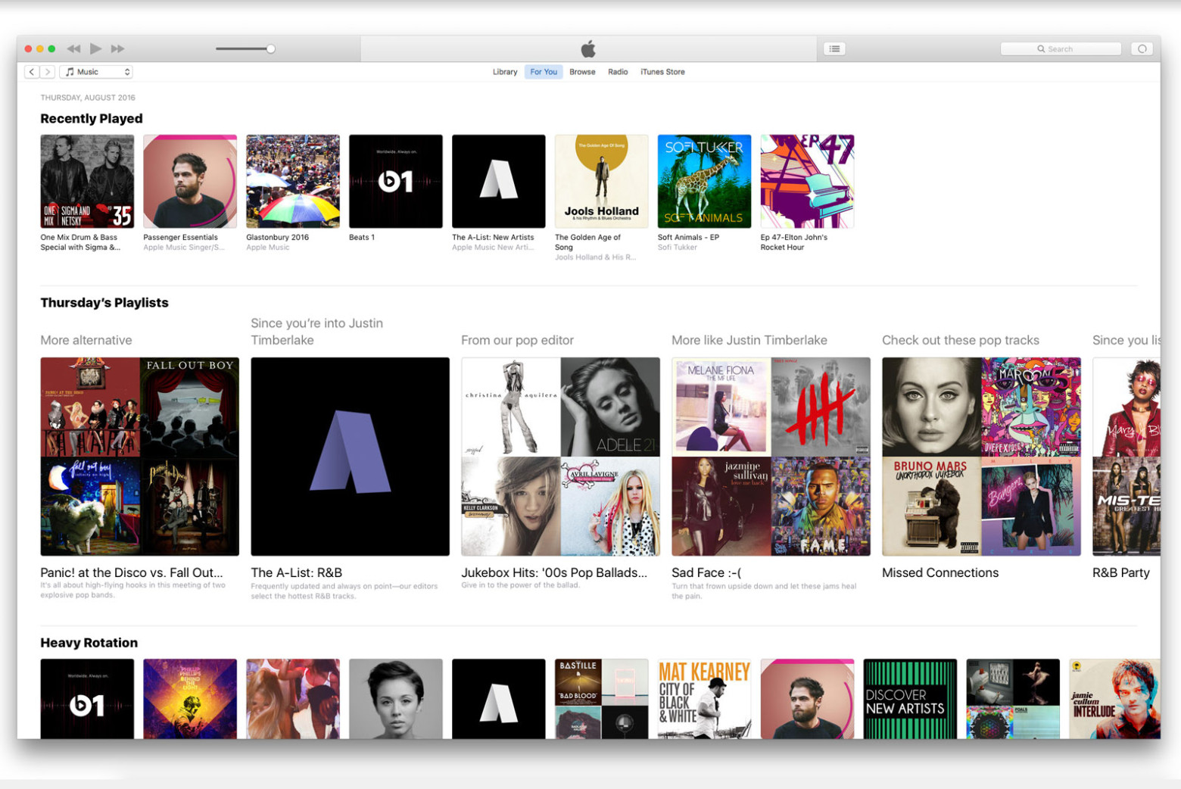The width and height of the screenshot is (1181, 789).
Task: Select the Browse tab
Action: pos(582,72)
